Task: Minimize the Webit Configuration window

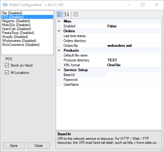Action: (129, 5)
